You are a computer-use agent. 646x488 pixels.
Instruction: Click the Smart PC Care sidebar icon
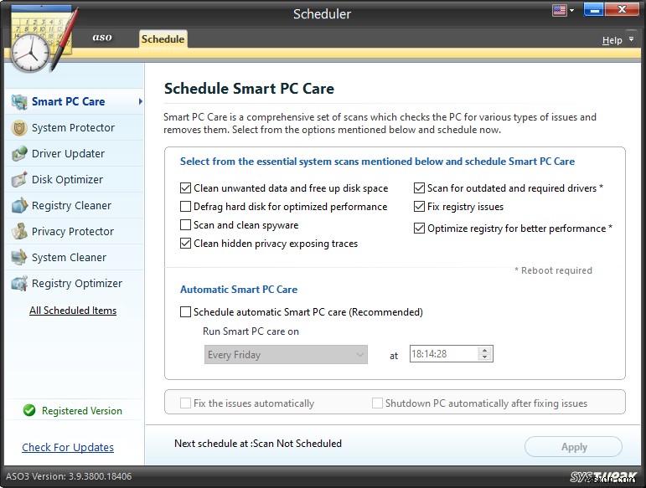point(19,101)
